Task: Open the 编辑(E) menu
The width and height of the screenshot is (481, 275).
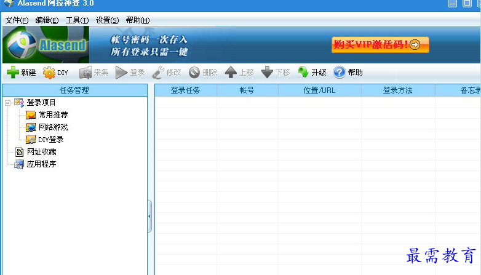Action: [47, 20]
